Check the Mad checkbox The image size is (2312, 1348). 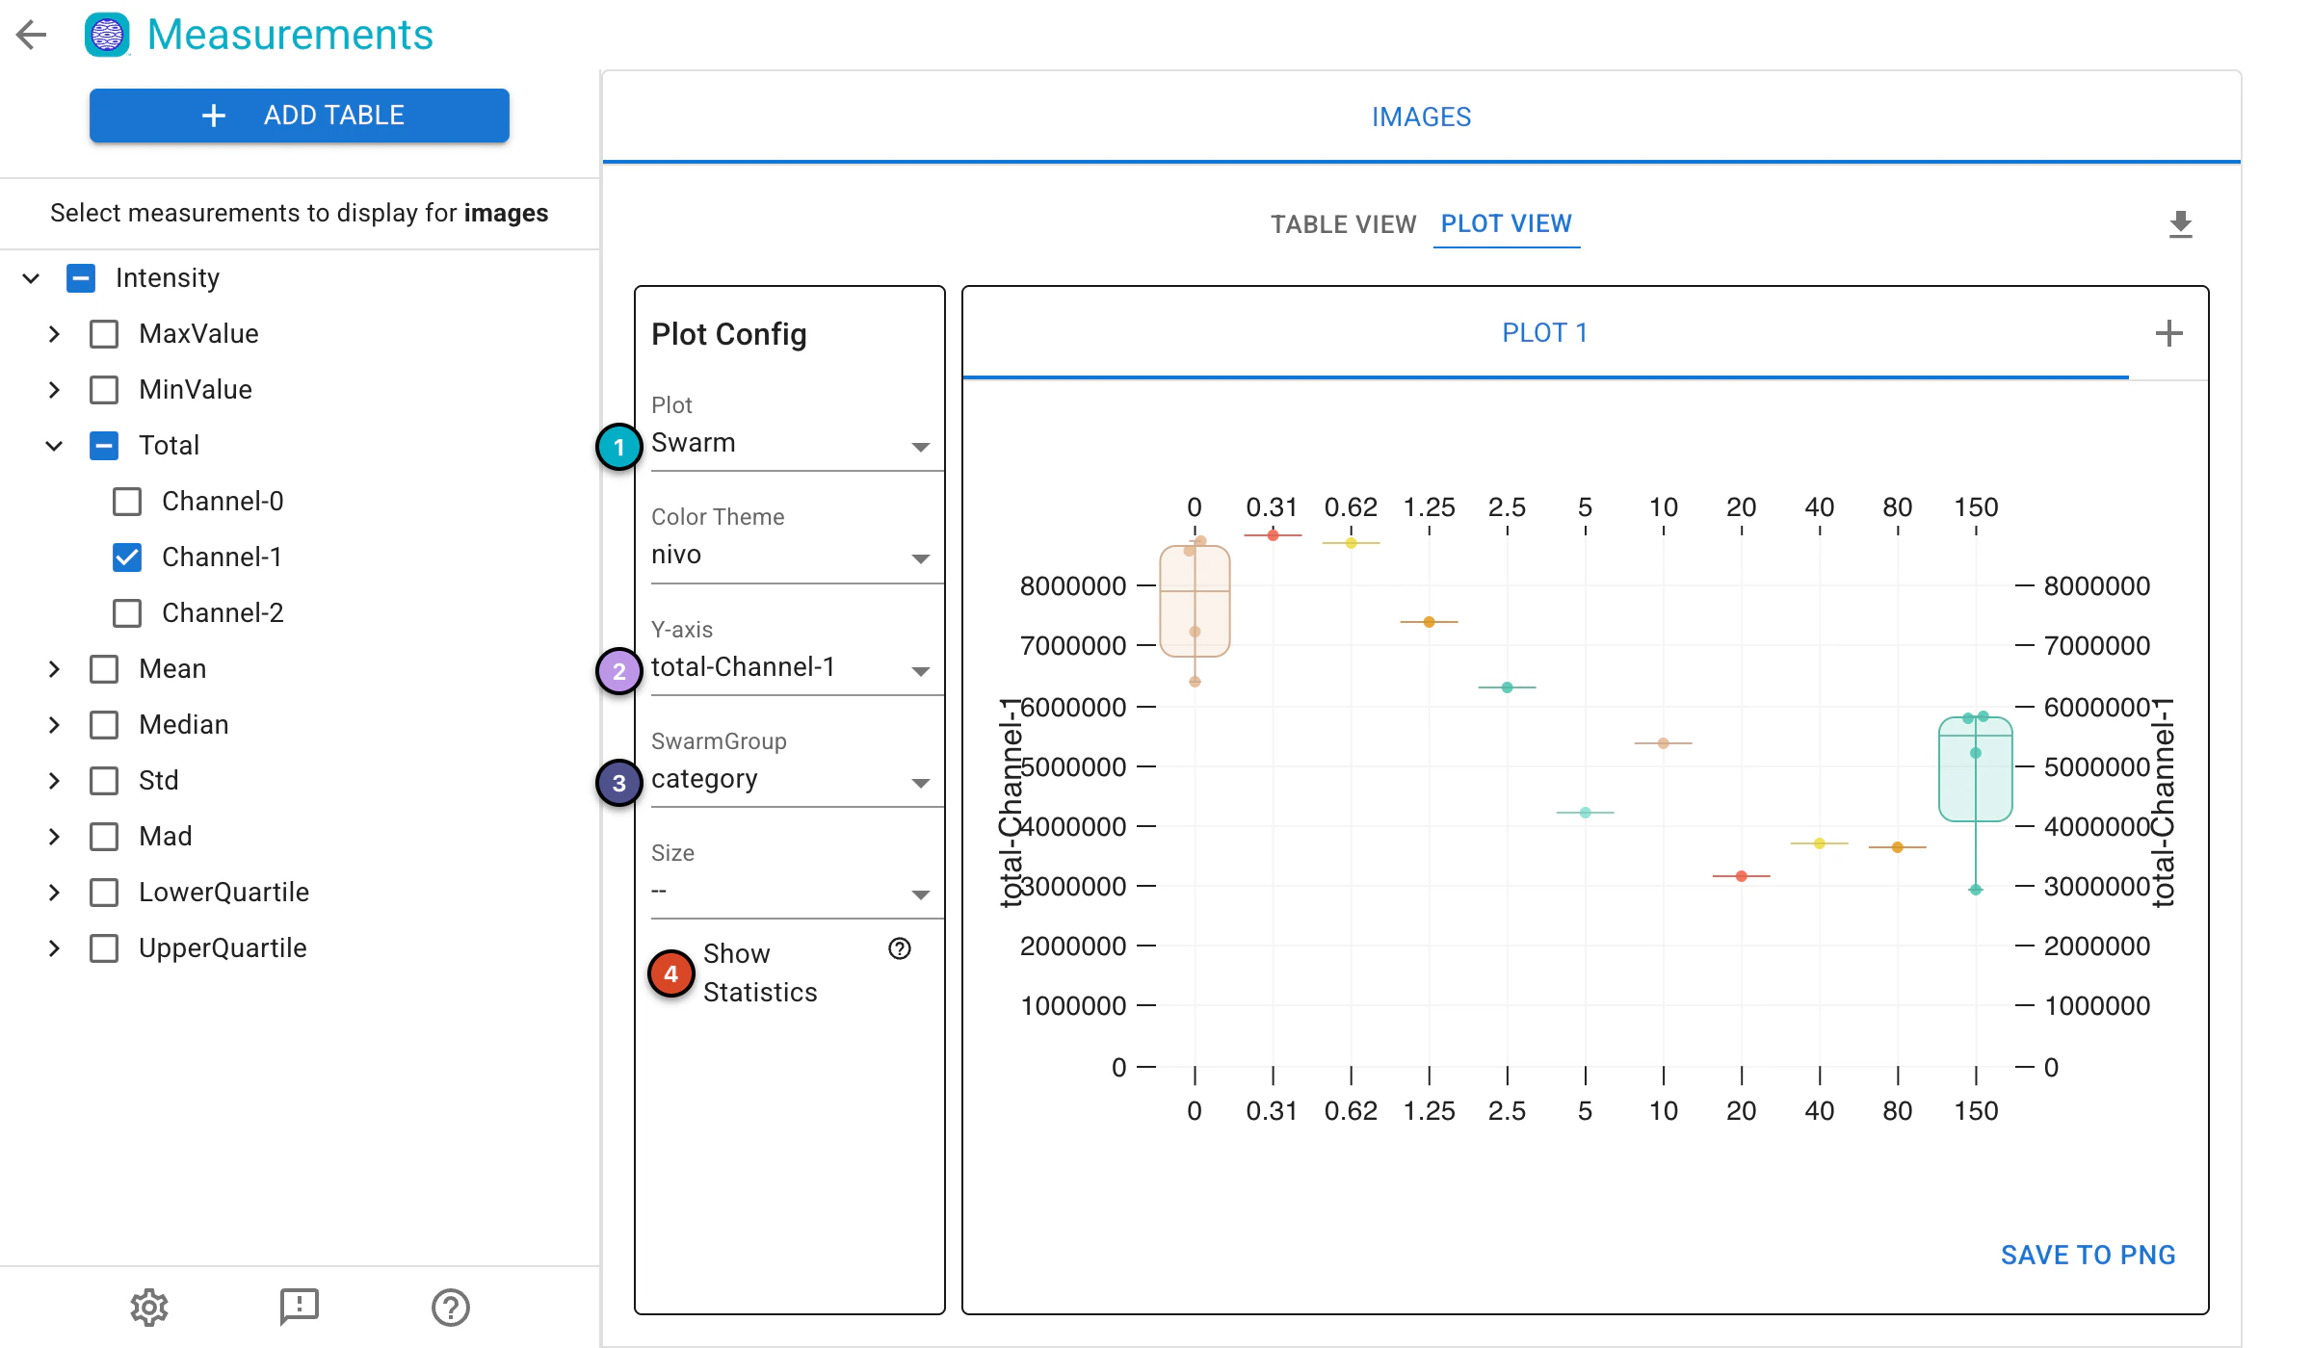point(104,837)
